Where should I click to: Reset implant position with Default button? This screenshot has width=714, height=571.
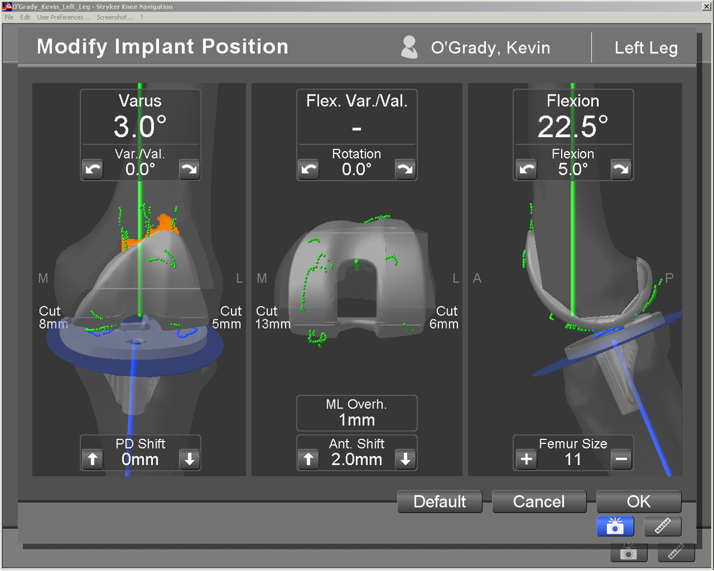(440, 501)
